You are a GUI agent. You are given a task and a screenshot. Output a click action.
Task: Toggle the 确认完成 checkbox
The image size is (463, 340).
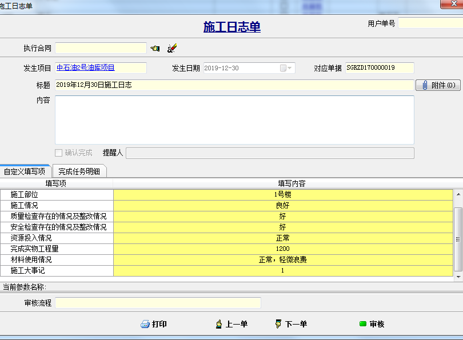(58, 153)
